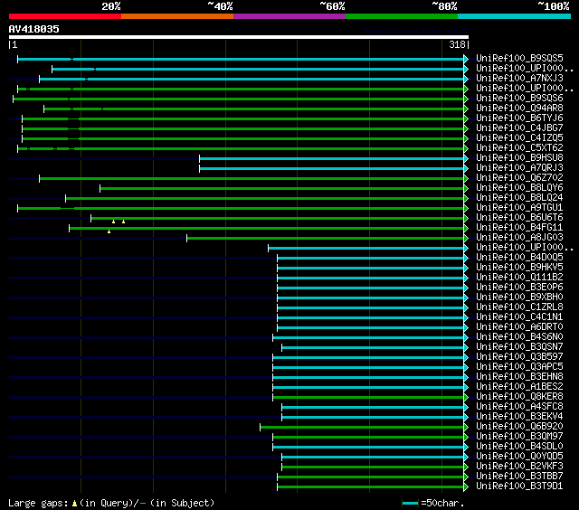
Task: Click the green alignment bar for Q6Z702
Action: [x=252, y=178]
